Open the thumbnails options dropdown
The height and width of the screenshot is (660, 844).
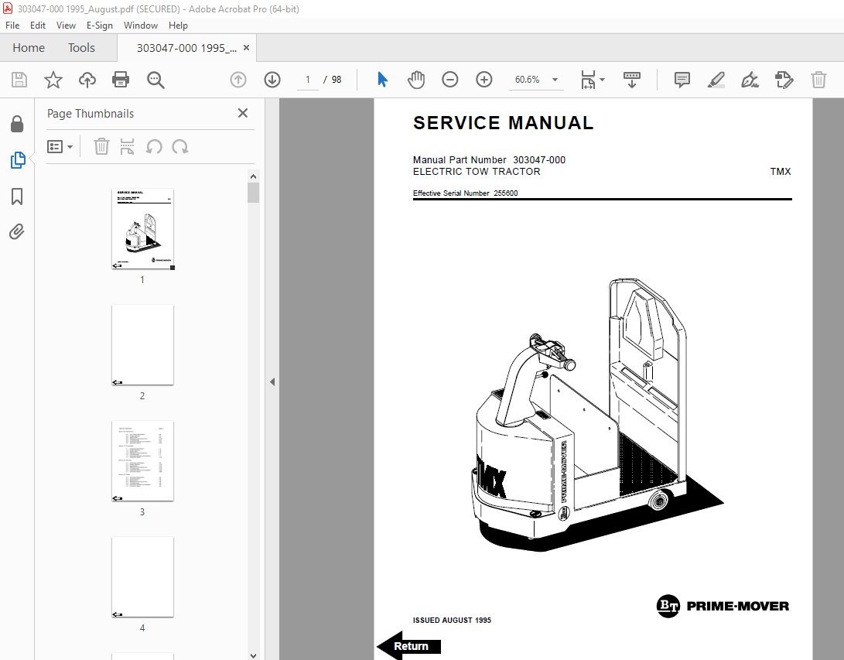(x=60, y=146)
